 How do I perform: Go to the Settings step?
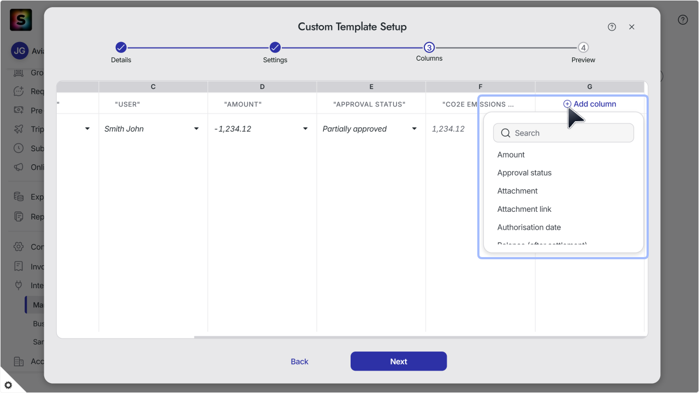[x=275, y=53]
